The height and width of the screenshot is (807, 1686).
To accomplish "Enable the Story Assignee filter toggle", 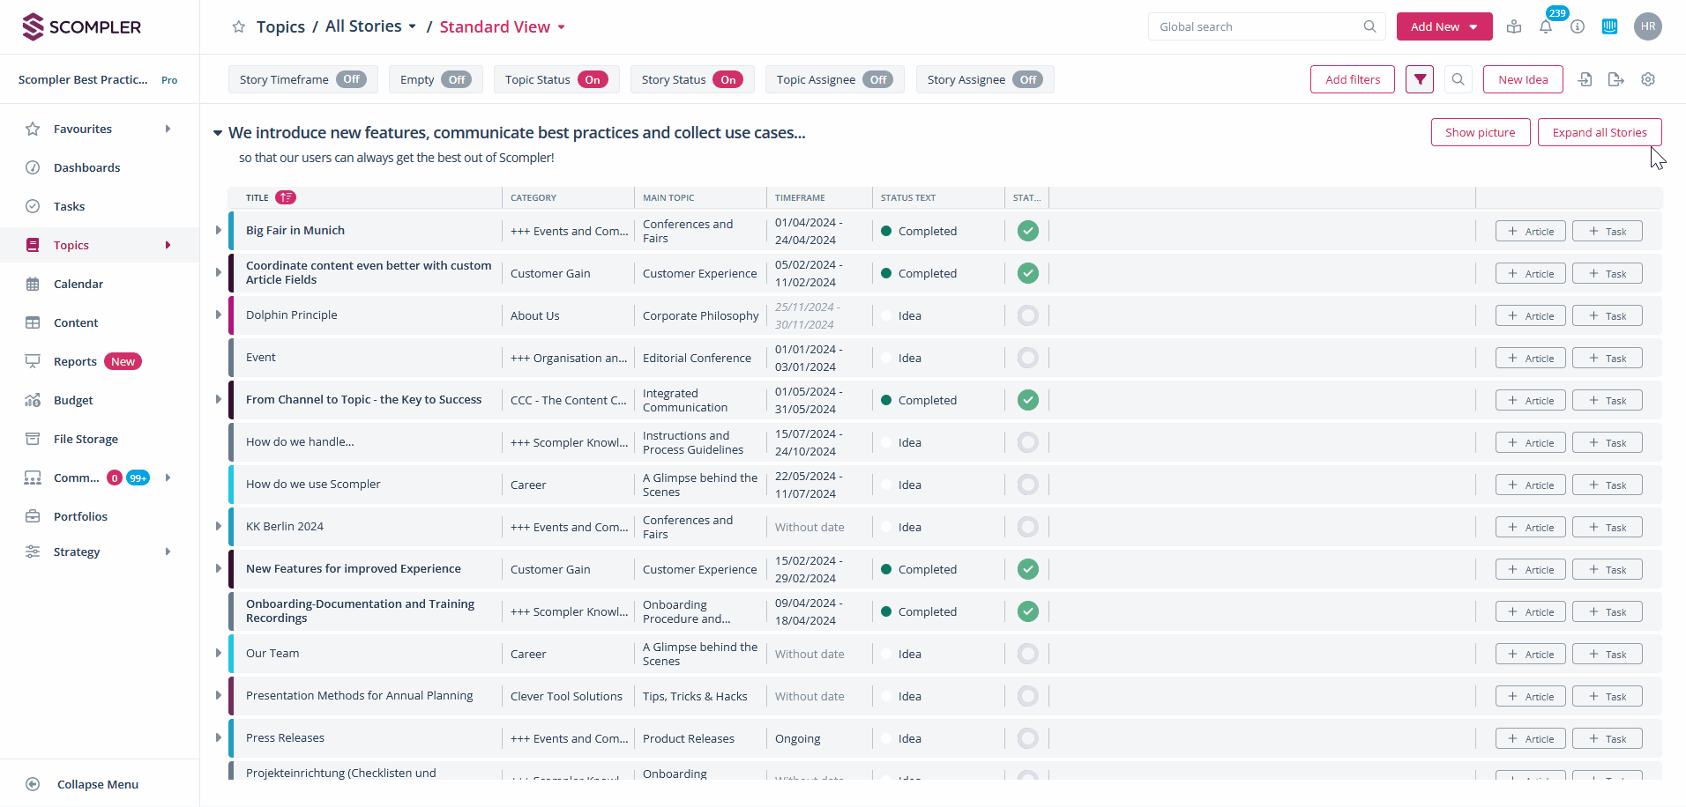I will [1028, 79].
